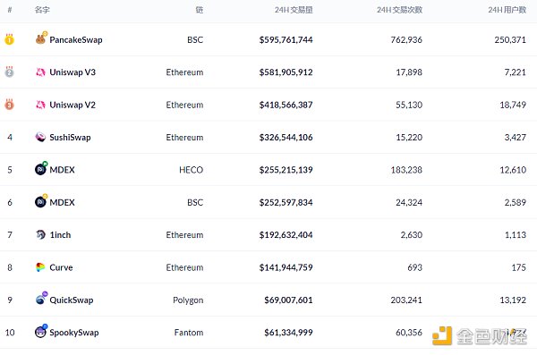The width and height of the screenshot is (537, 355).
Task: Open the PancakeSwap name link
Action: pos(76,40)
